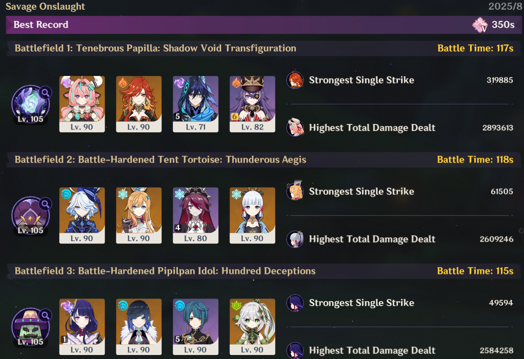The width and height of the screenshot is (524, 359).
Task: Click the Highest Total Damage avatar in Battlefield 2
Action: (x=295, y=239)
